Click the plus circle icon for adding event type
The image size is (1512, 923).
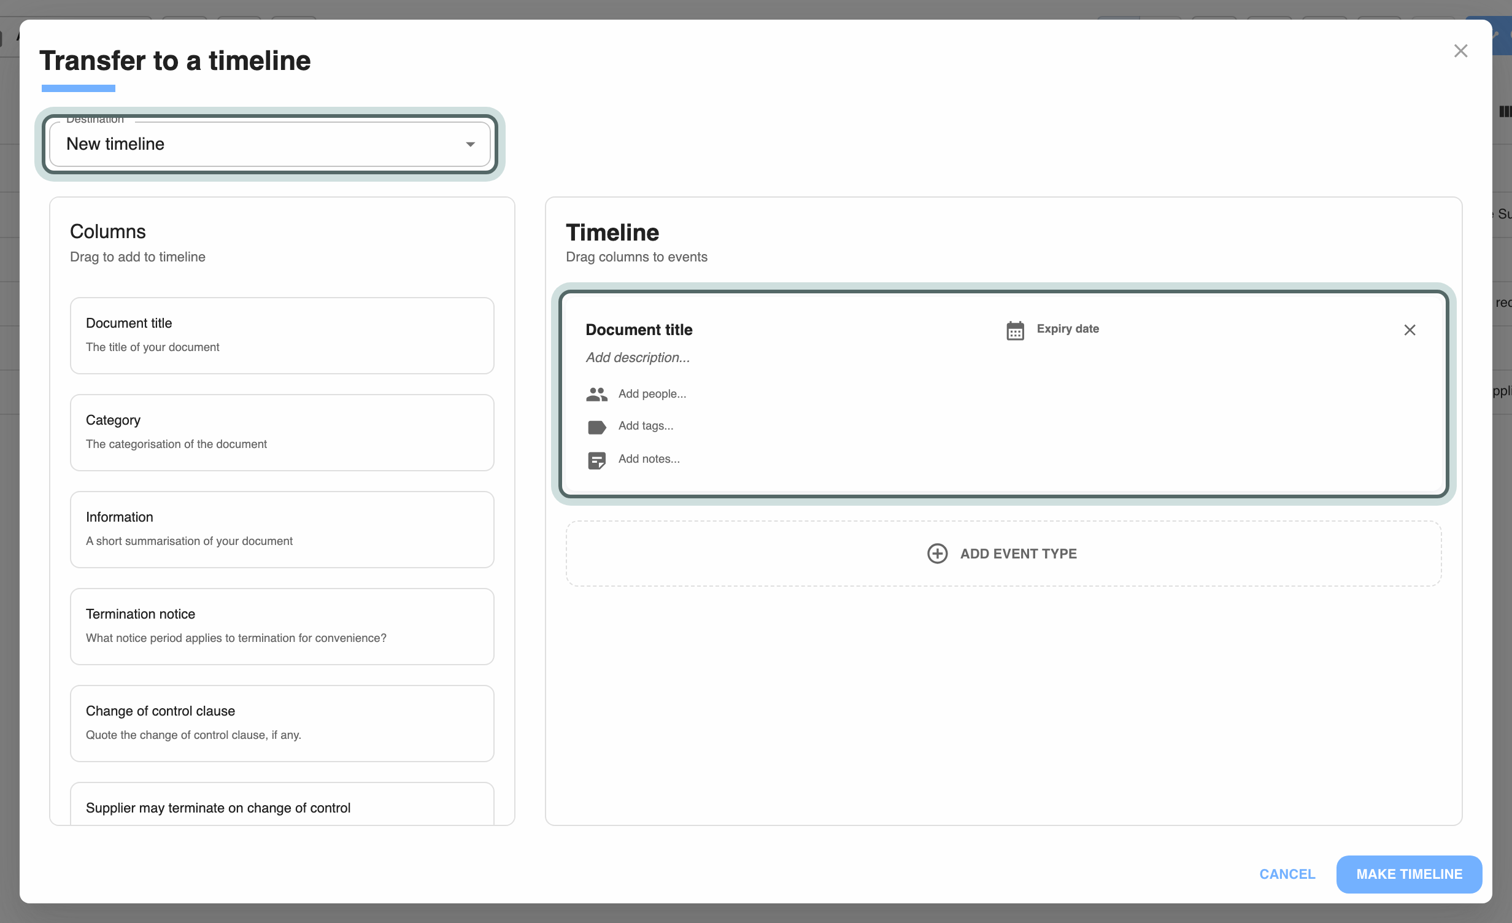937,554
